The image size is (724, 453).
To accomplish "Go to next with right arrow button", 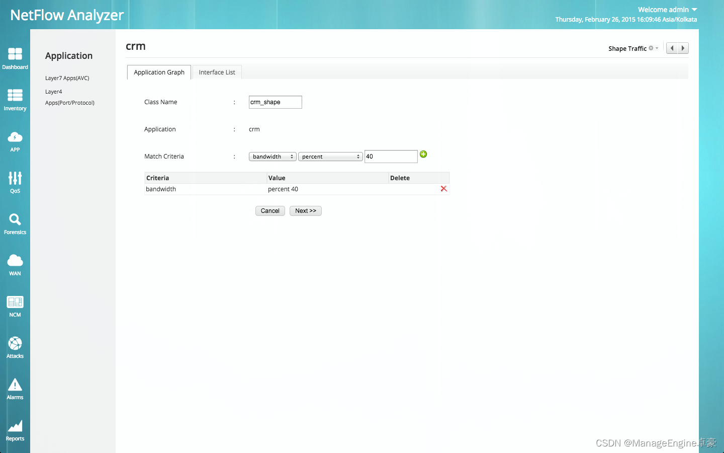I will 683,48.
